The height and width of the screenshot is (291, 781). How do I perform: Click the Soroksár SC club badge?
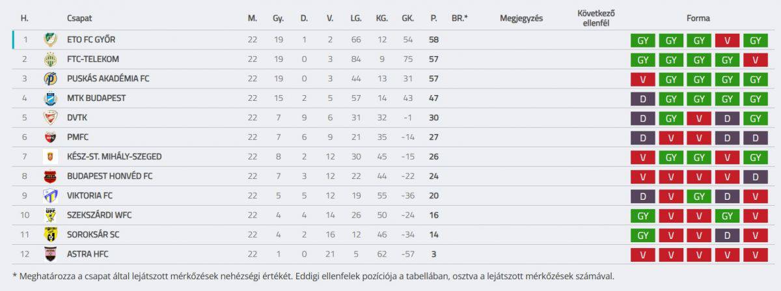(50, 235)
